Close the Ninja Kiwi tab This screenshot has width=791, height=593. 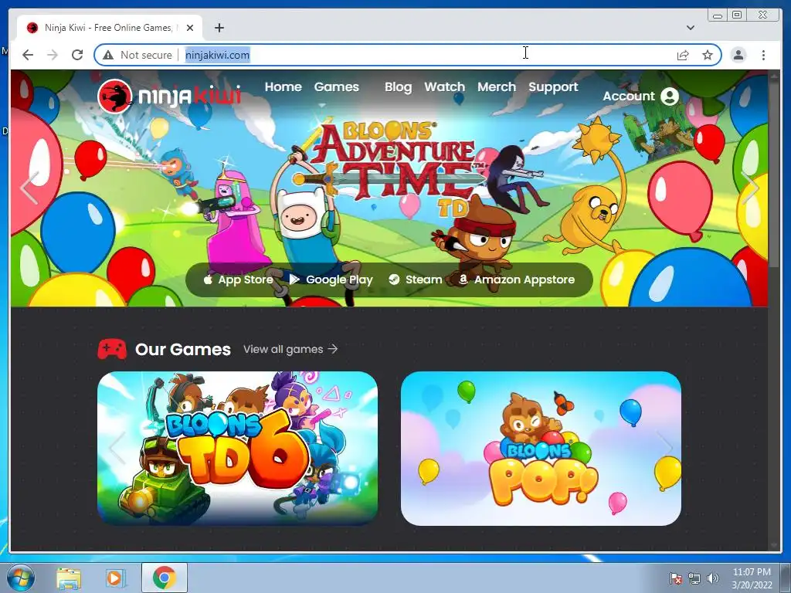(190, 28)
